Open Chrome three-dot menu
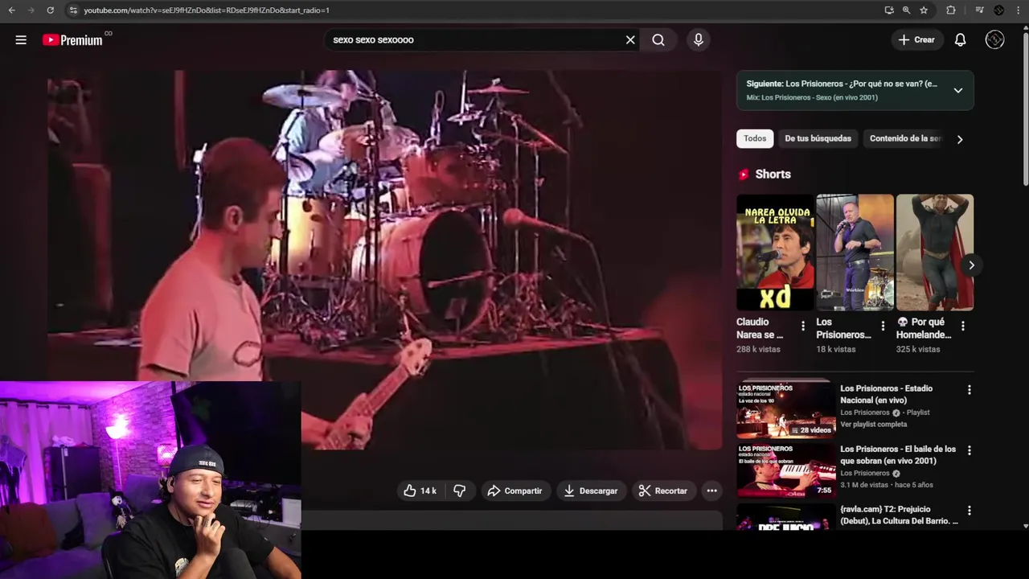Viewport: 1029px width, 579px height. pos(1018,10)
